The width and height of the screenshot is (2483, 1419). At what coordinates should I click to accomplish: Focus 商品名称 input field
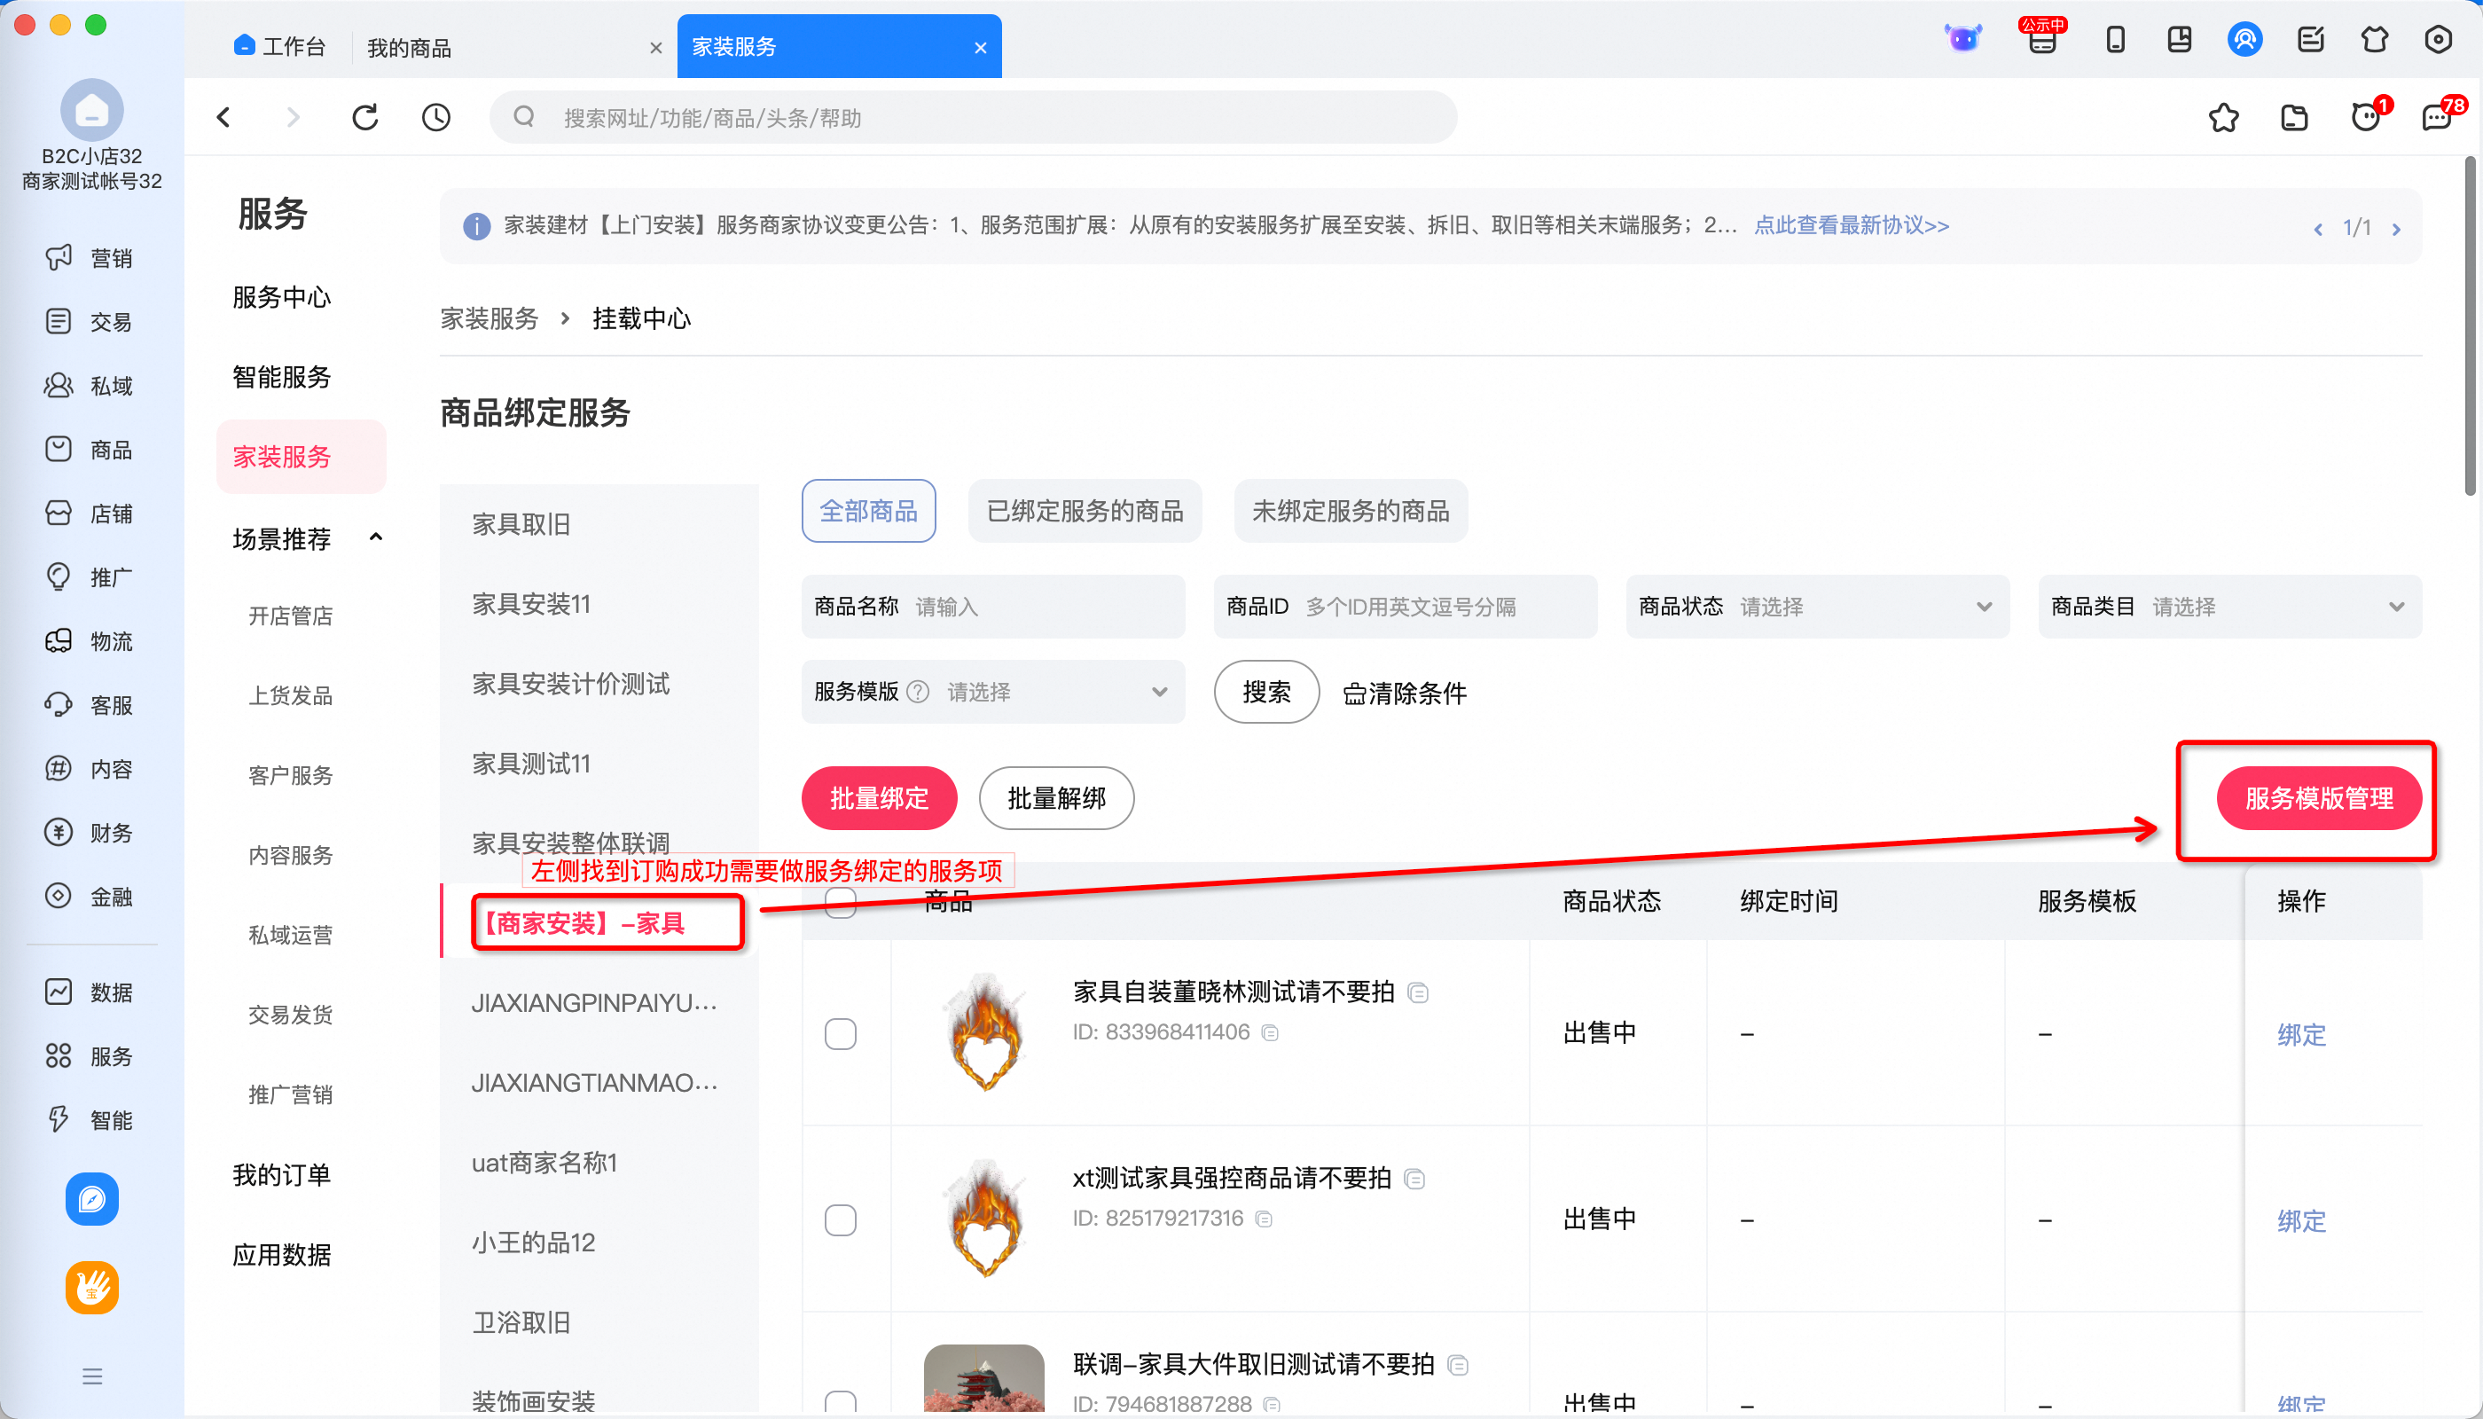pos(993,607)
